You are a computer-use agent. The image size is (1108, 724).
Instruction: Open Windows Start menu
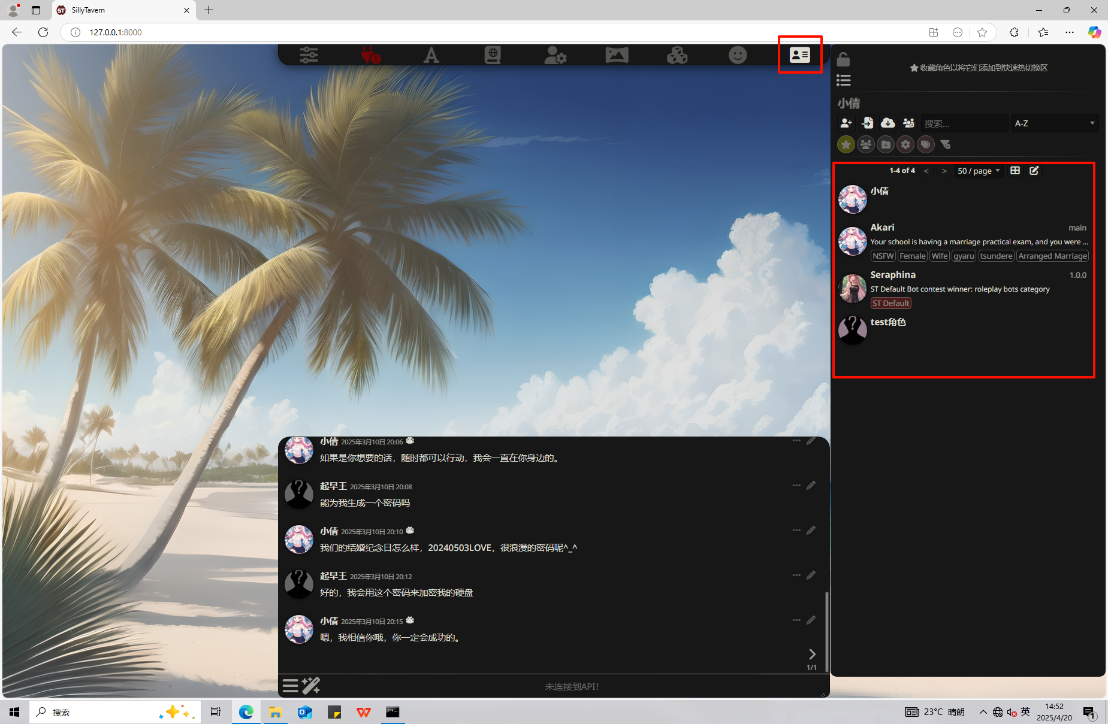pos(14,712)
